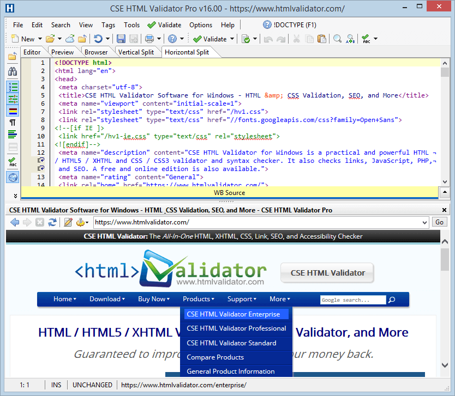Click the reload/undo-changes circular arrow icon
This screenshot has height=396, width=455.
point(98,39)
